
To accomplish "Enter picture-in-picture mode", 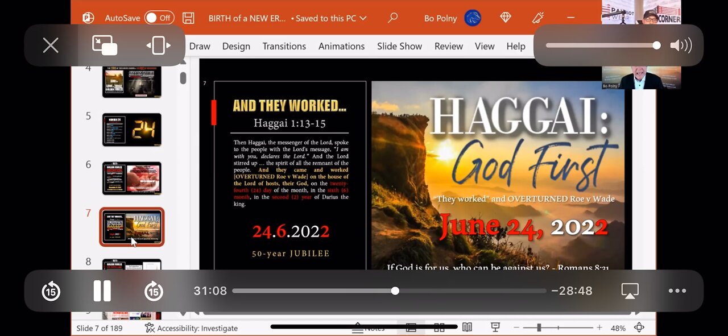I will coord(105,45).
